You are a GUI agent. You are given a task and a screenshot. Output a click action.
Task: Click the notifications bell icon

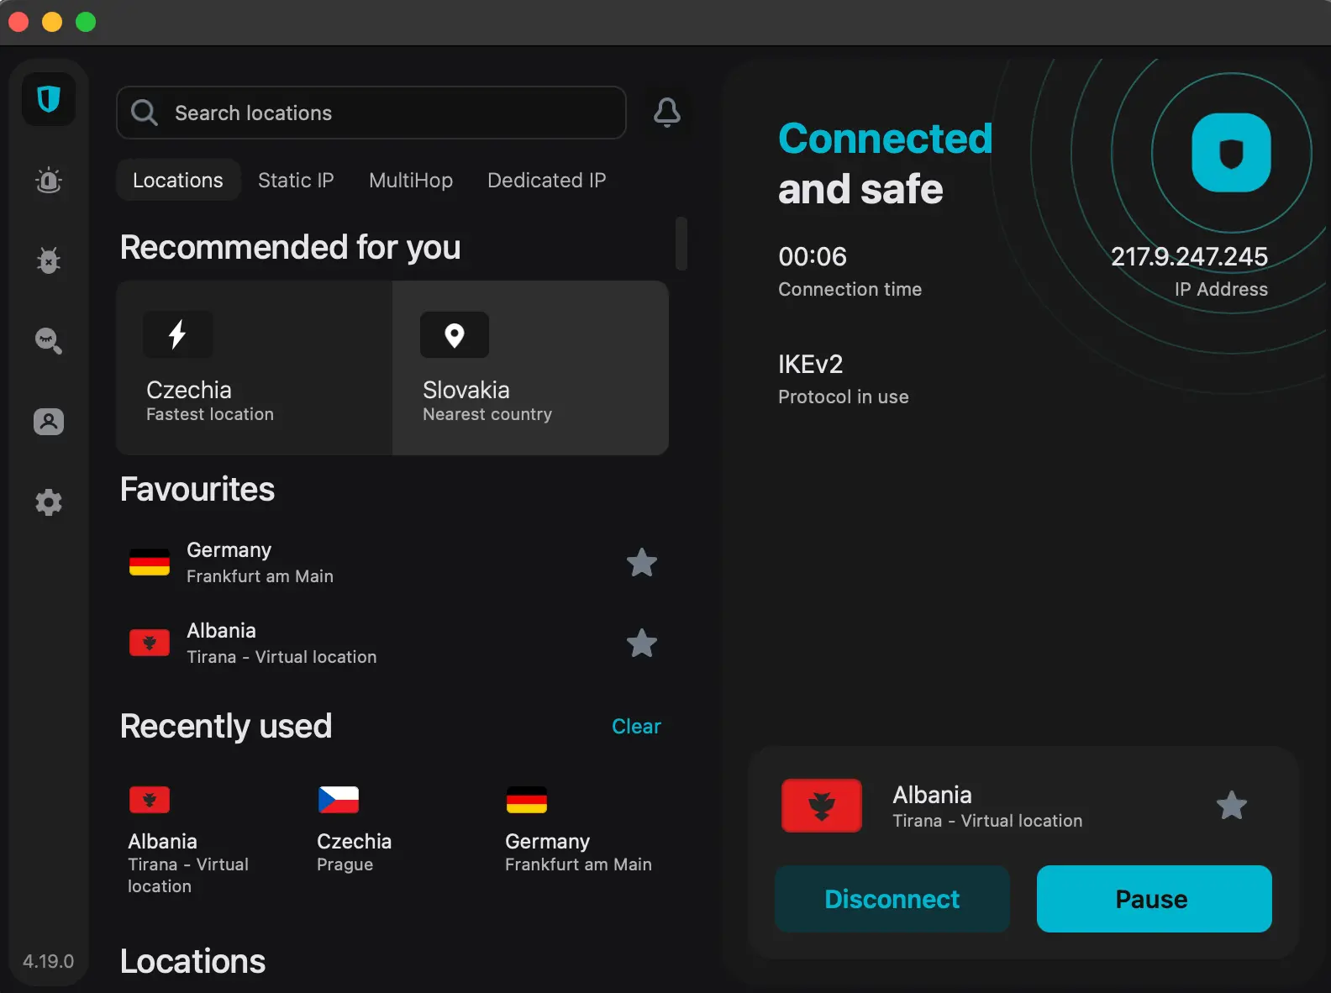click(667, 113)
